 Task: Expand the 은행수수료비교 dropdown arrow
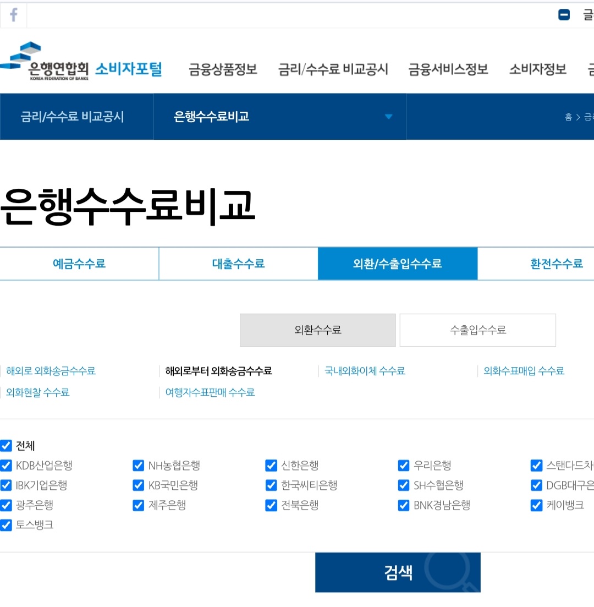tap(388, 117)
